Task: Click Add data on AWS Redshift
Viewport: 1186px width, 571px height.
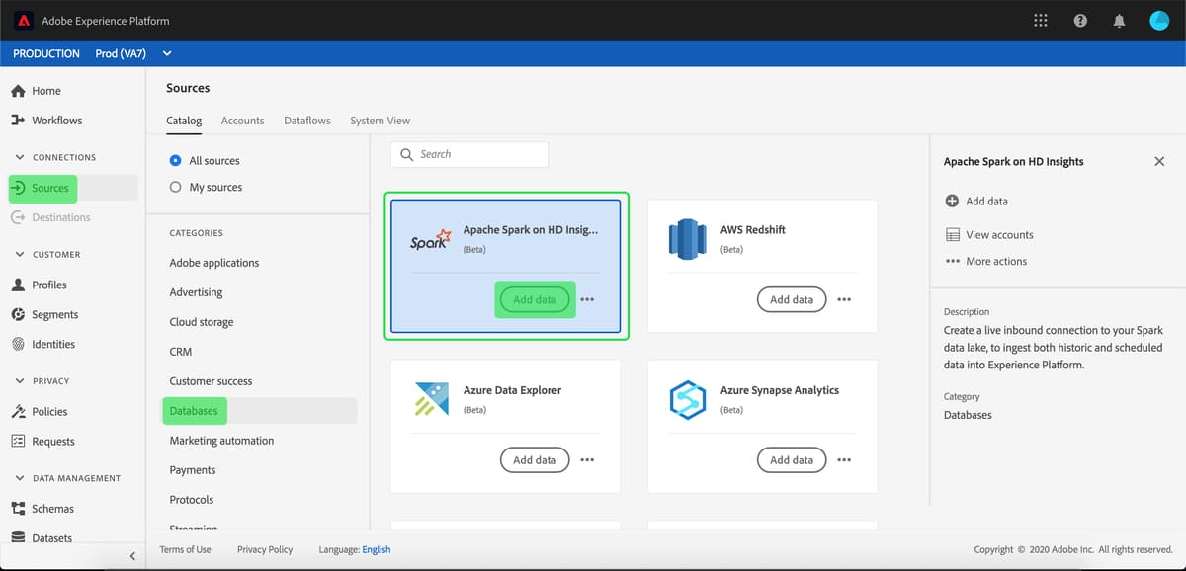Action: click(x=791, y=299)
